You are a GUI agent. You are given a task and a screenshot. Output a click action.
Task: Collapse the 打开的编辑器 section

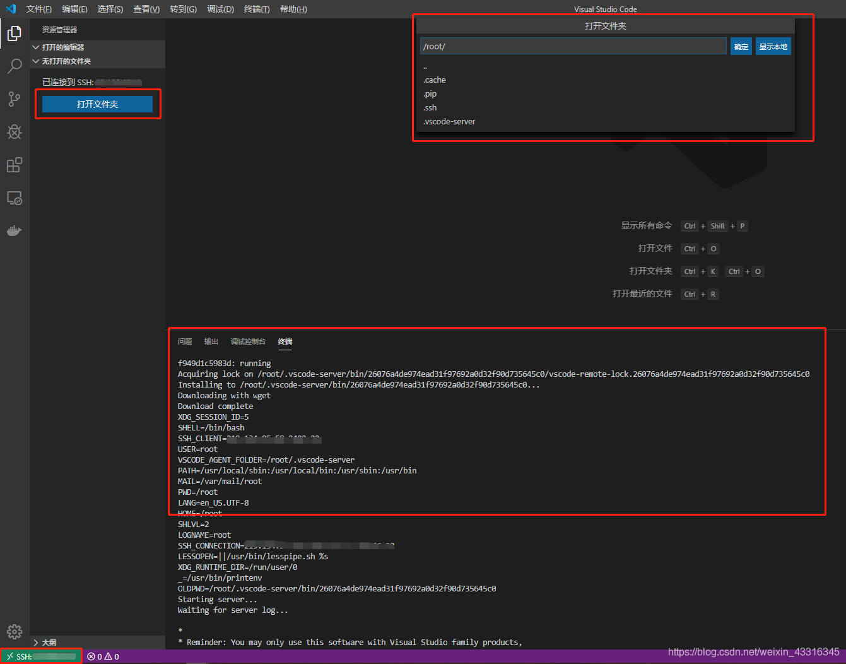pos(98,47)
